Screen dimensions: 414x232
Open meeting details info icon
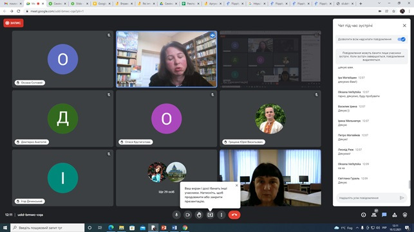364,215
